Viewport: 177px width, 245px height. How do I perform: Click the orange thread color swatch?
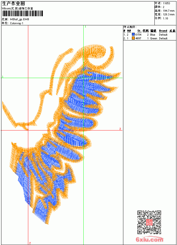pos(133,38)
